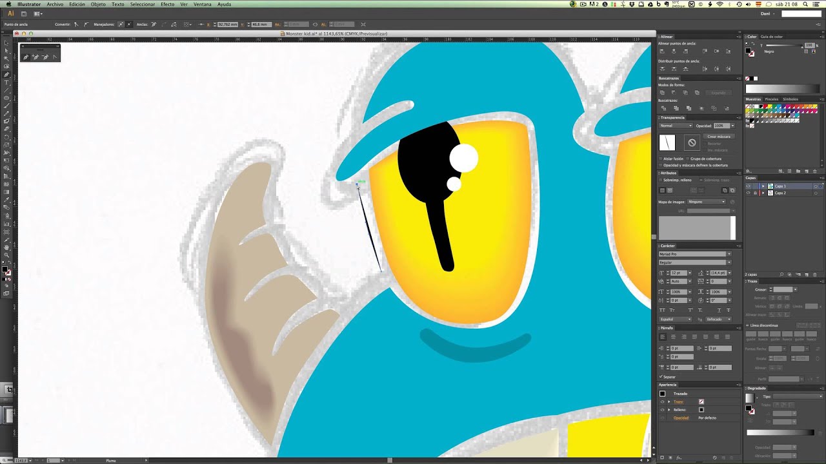Open Español language dropdown
826x464 pixels.
pyautogui.click(x=676, y=319)
